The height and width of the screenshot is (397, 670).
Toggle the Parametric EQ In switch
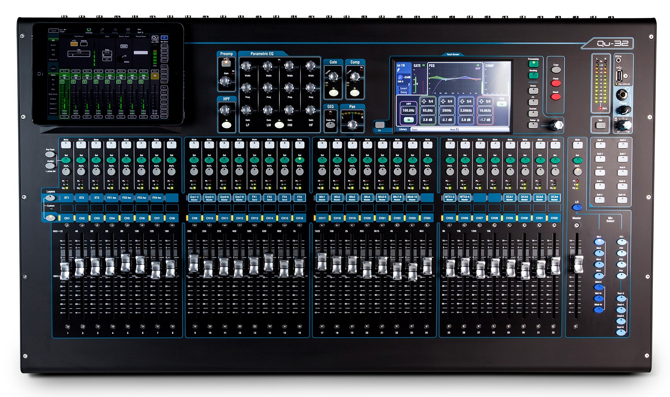click(279, 125)
